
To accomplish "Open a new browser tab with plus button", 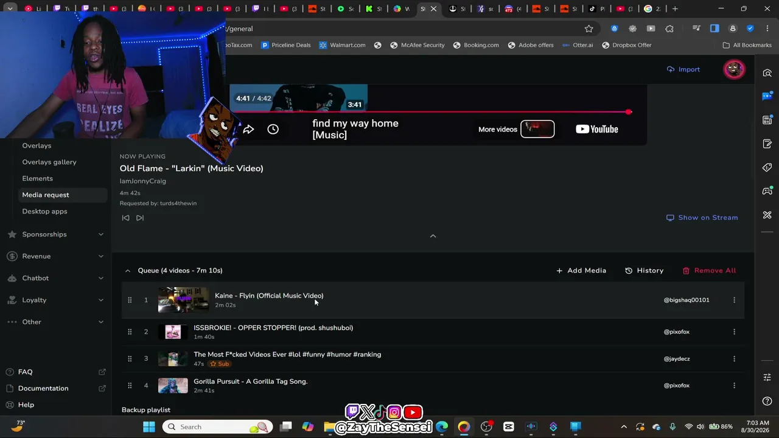I will pos(675,9).
